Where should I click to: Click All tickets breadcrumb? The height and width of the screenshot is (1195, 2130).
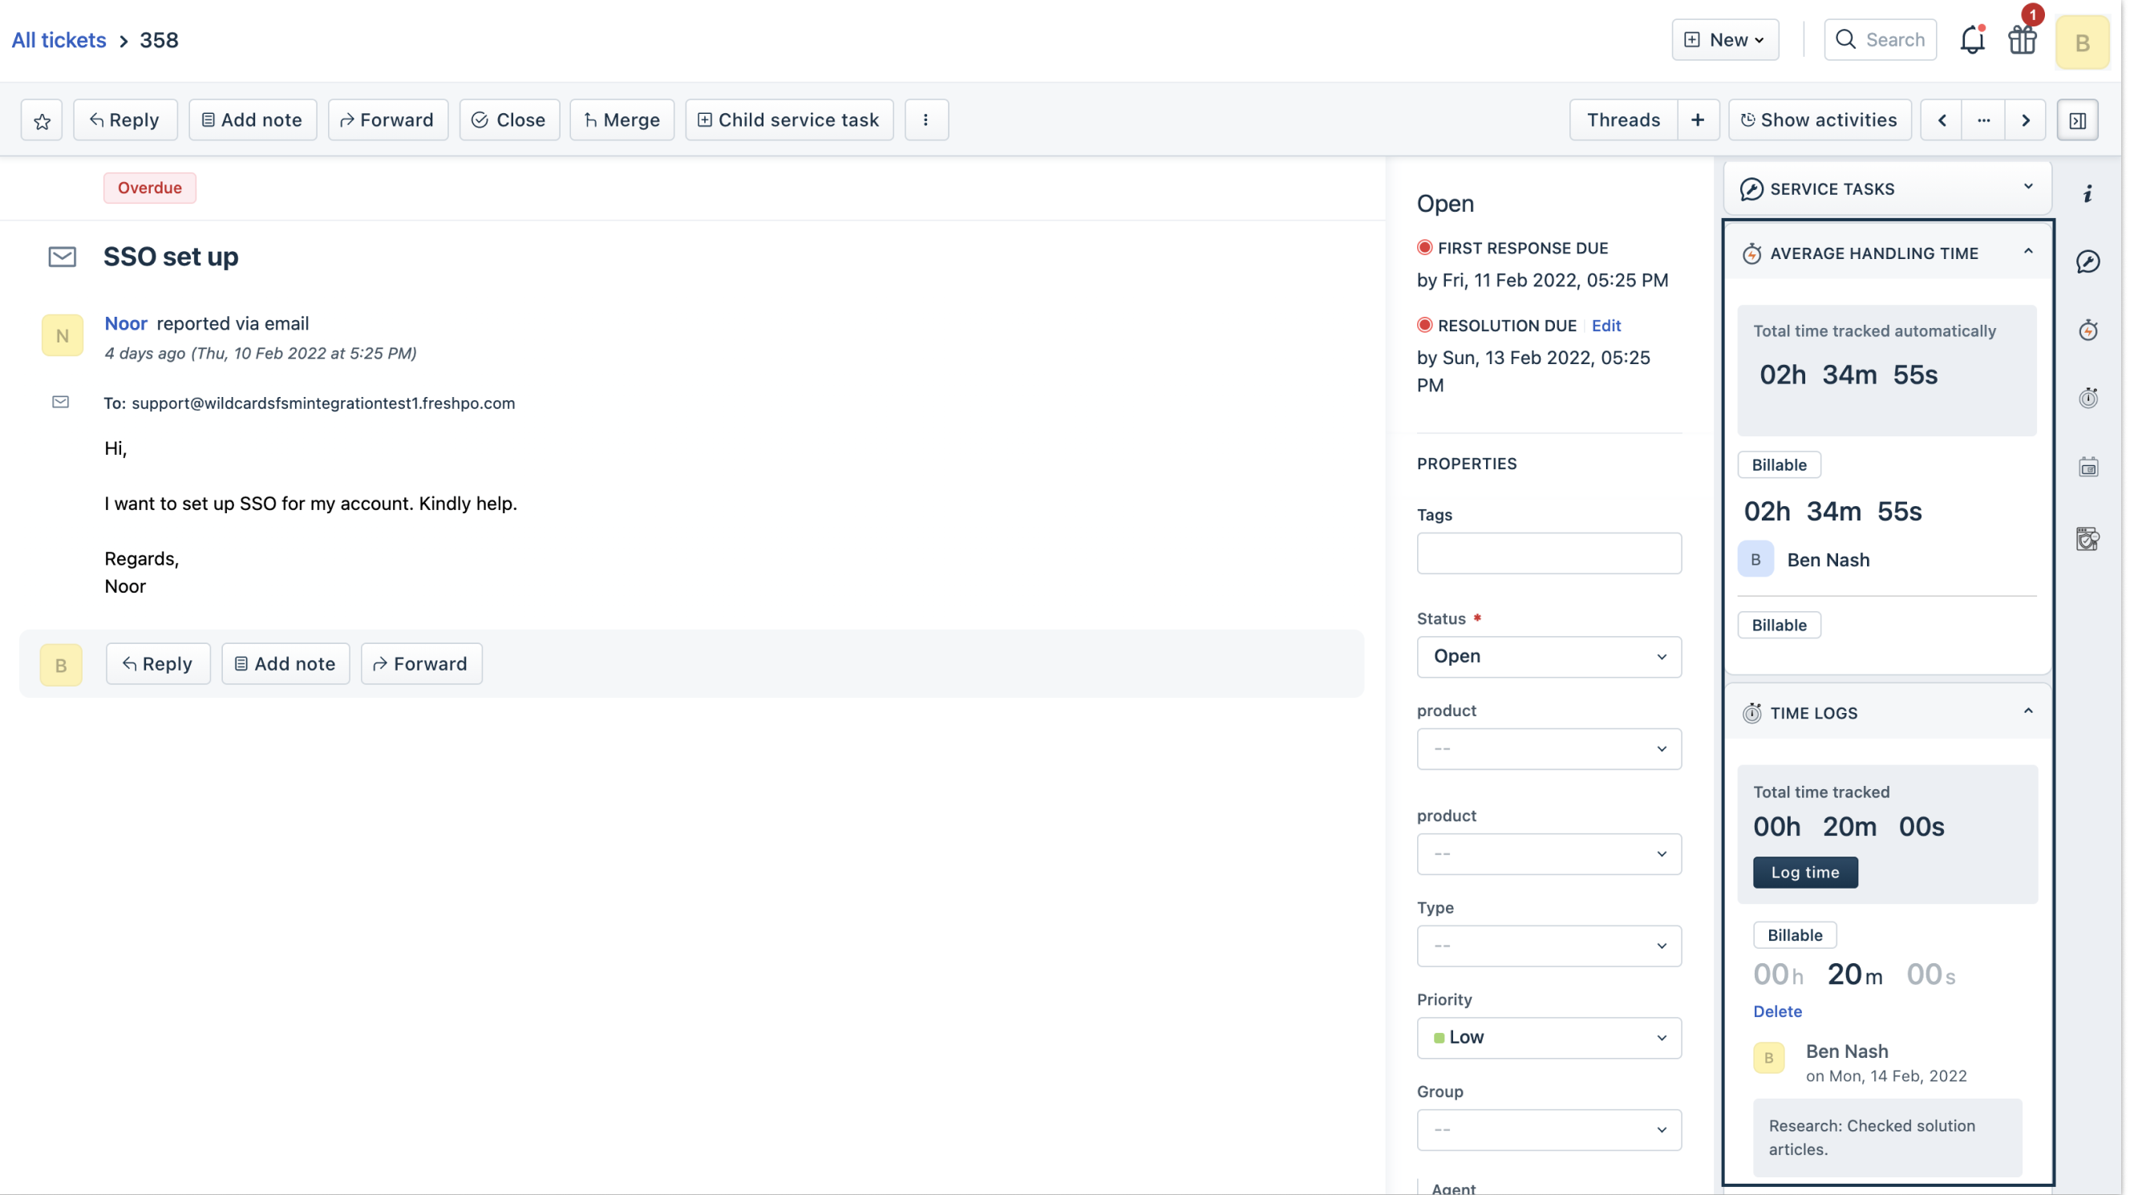click(59, 39)
